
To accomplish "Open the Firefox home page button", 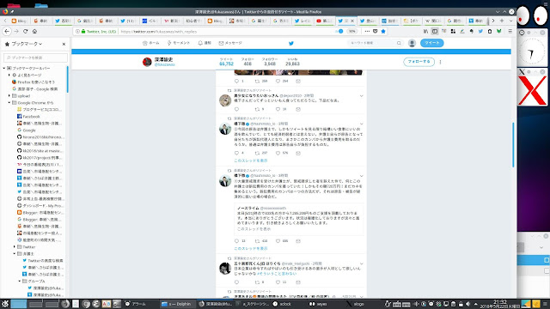I will pyautogui.click(x=34, y=31).
